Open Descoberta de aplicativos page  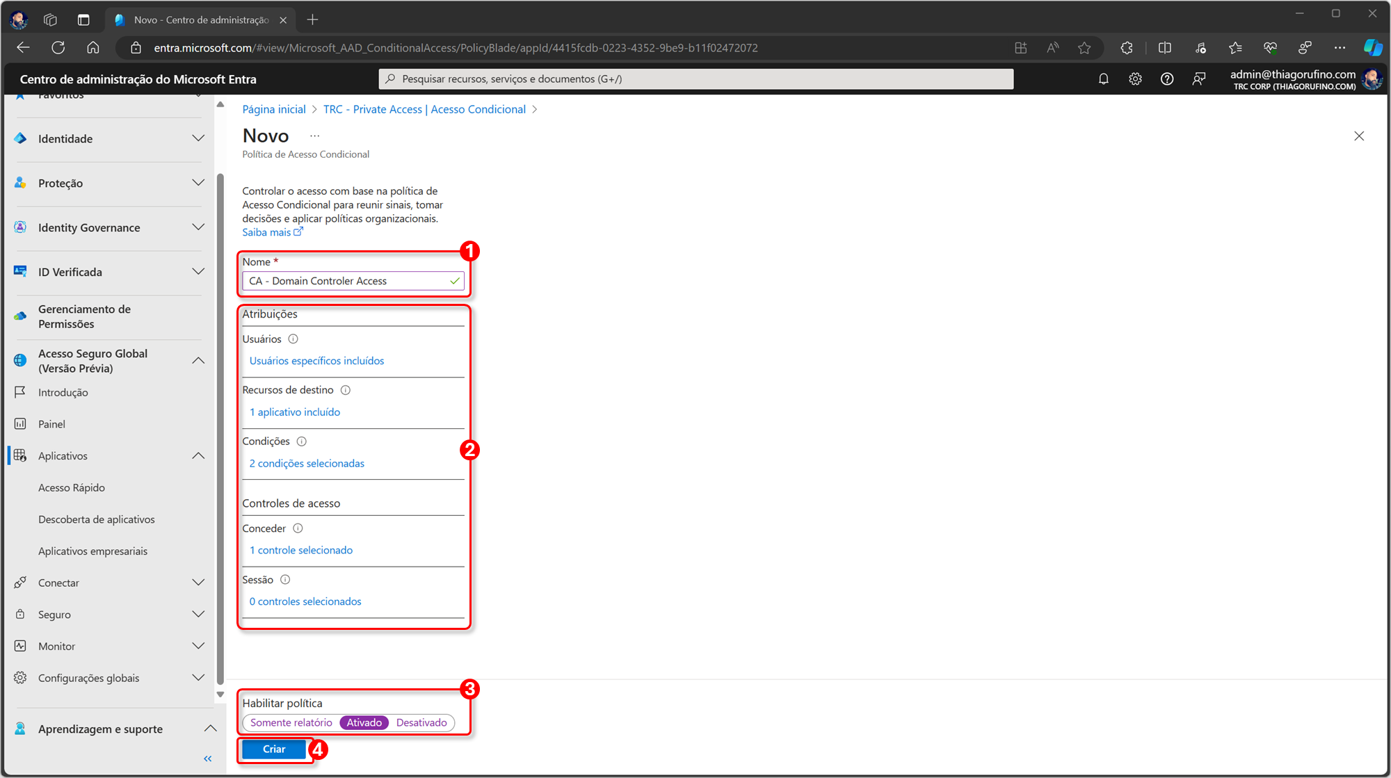coord(97,519)
